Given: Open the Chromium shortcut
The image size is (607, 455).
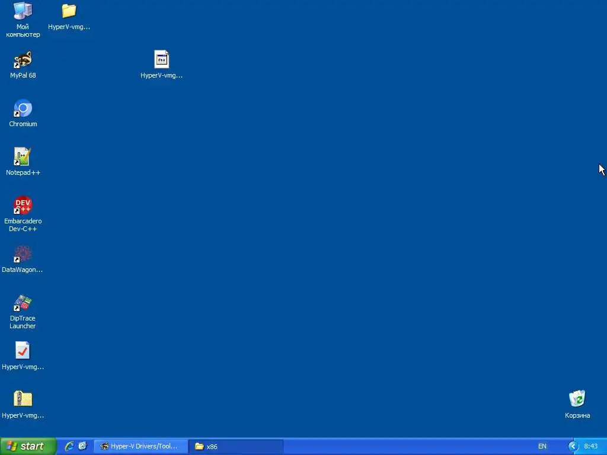Looking at the screenshot, I should pyautogui.click(x=23, y=113).
